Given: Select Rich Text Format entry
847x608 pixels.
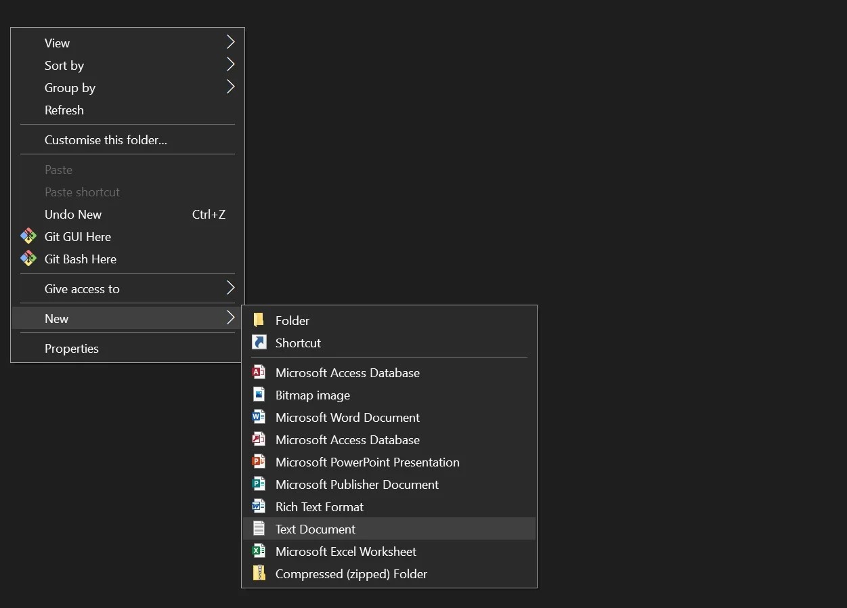Looking at the screenshot, I should 320,506.
